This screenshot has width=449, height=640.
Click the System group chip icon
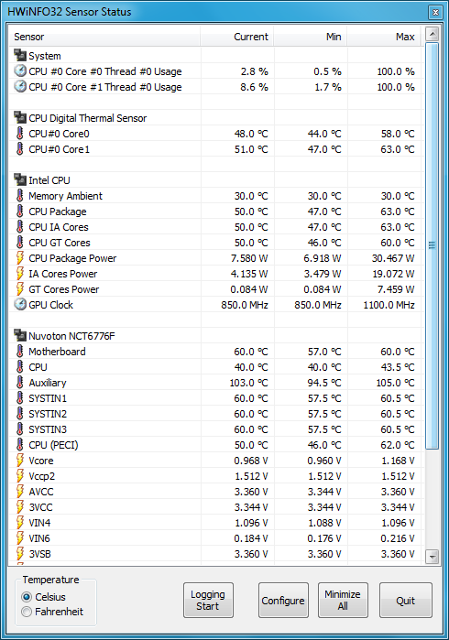[19, 55]
